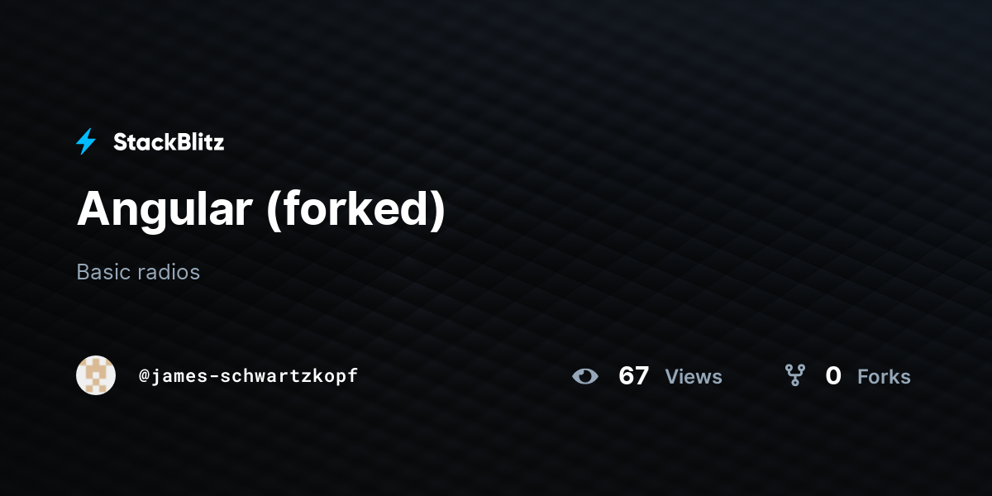Visit the @james-schwartzkopf profile
This screenshot has width=992, height=496.
(x=248, y=376)
